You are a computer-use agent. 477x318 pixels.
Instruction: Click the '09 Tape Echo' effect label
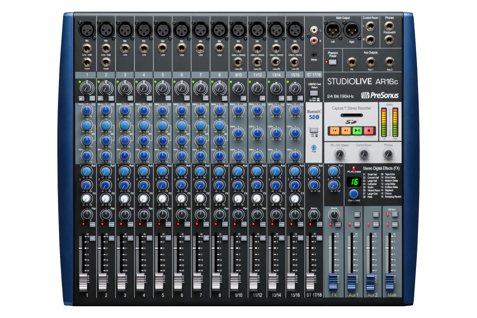pyautogui.click(x=388, y=174)
